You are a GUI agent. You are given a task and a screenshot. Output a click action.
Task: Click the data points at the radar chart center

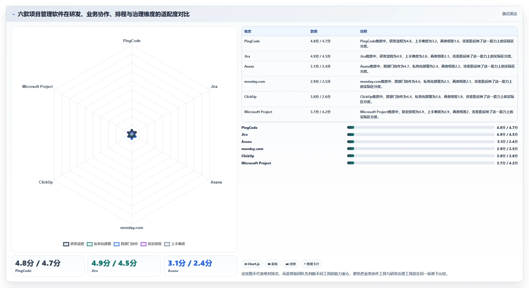(132, 134)
